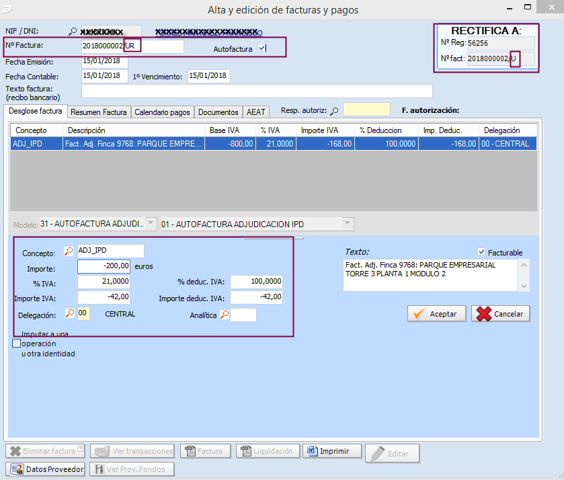564x480 pixels.
Task: Click the application logo in title bar
Action: 7,9
